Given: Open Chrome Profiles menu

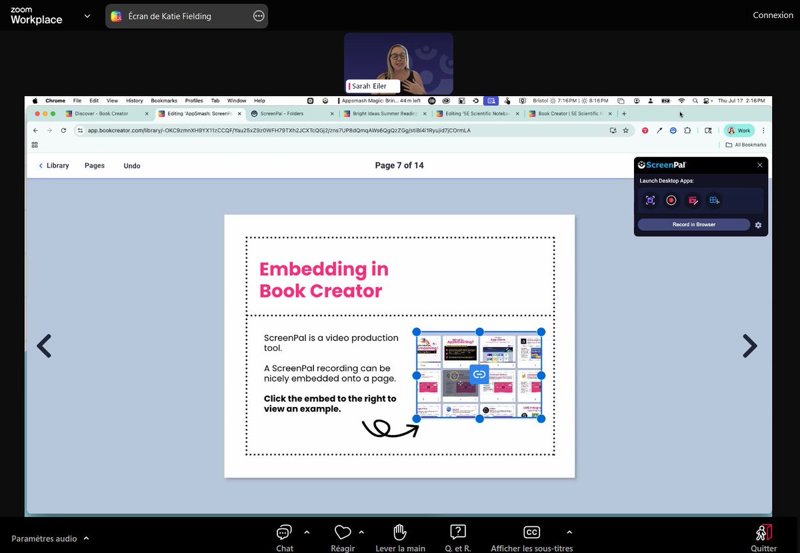Looking at the screenshot, I should click(x=194, y=101).
